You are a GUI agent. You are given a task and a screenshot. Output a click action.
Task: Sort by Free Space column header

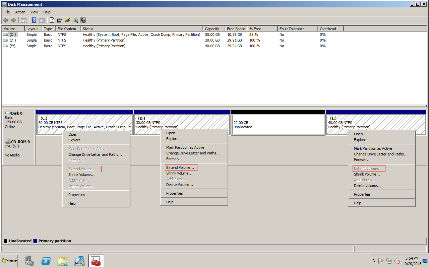coord(236,29)
